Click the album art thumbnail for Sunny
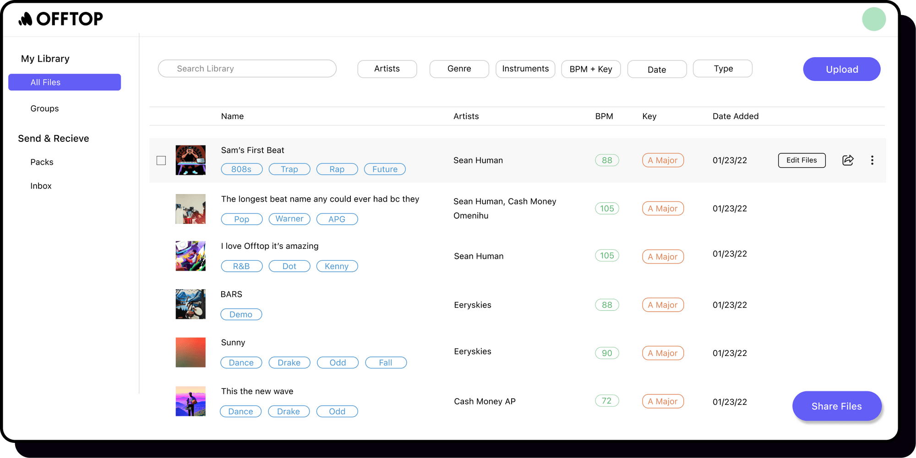Viewport: 916px width, 458px height. [x=191, y=352]
